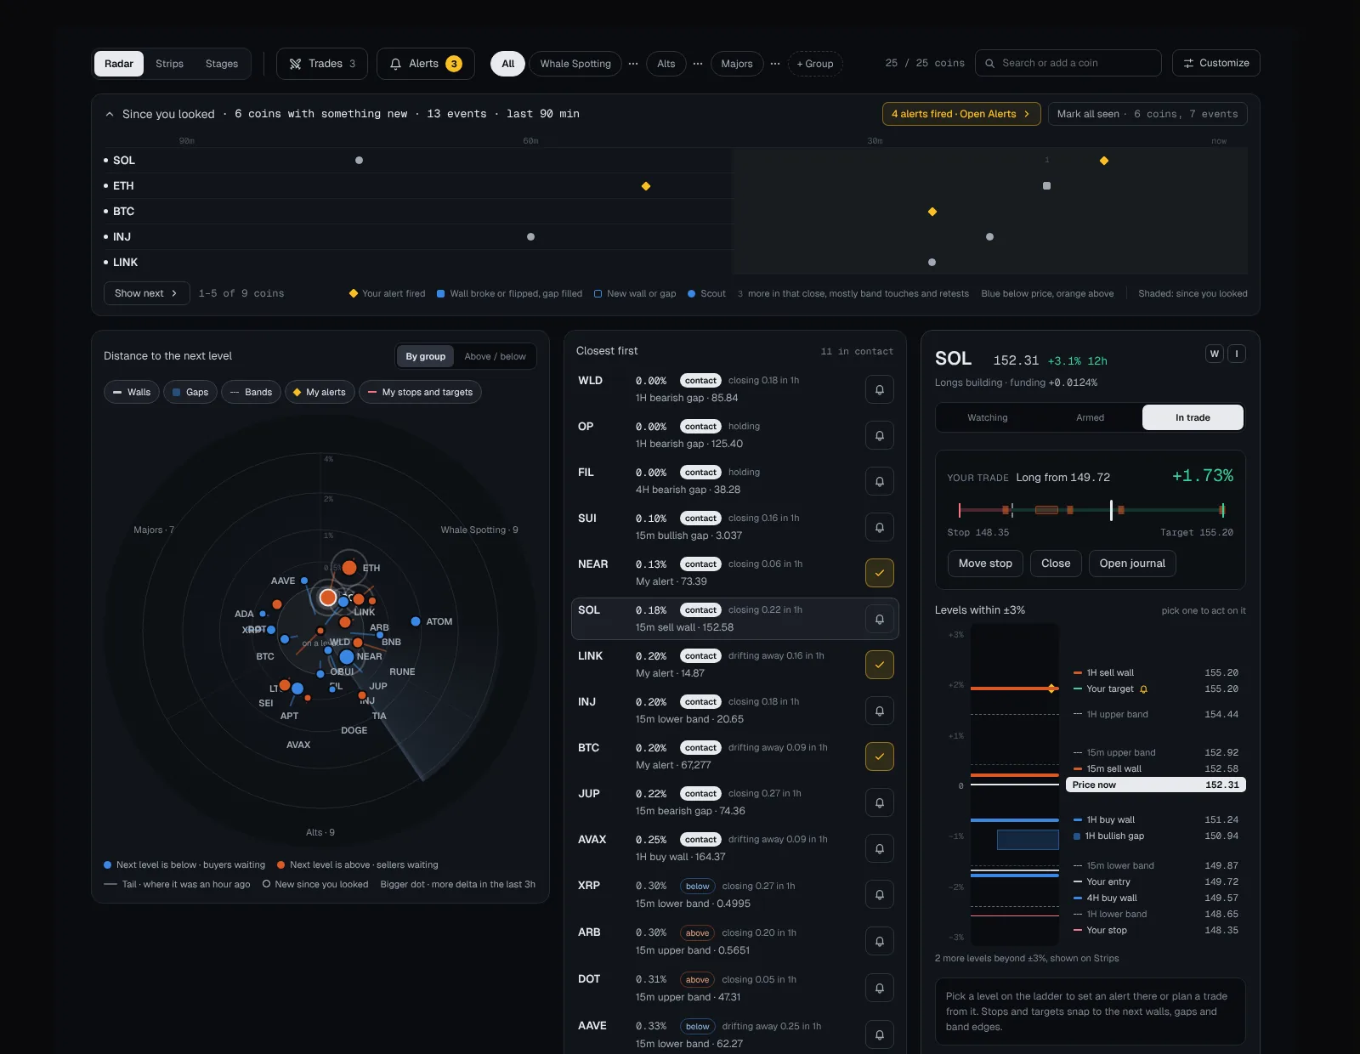This screenshot has width=1360, height=1054.
Task: Open the I info icon on SOL panel
Action: tap(1237, 354)
